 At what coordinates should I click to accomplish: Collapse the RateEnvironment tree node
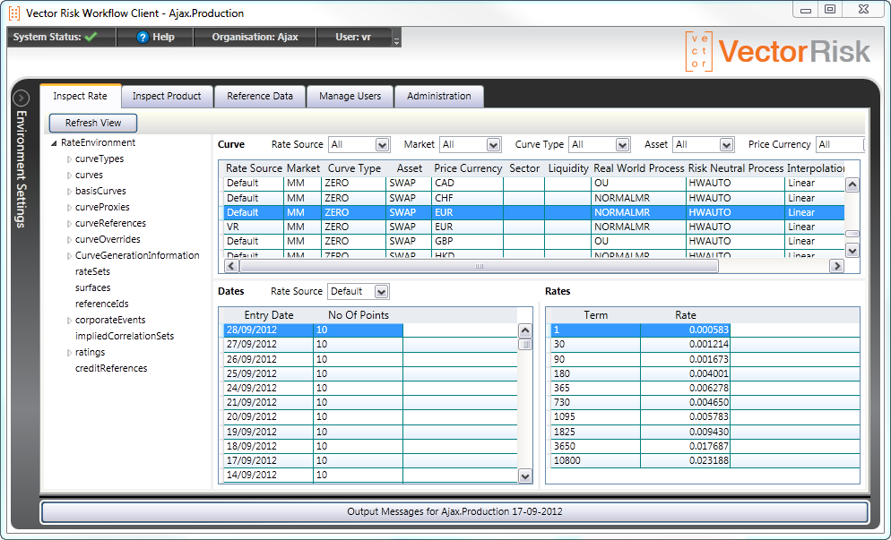click(54, 143)
